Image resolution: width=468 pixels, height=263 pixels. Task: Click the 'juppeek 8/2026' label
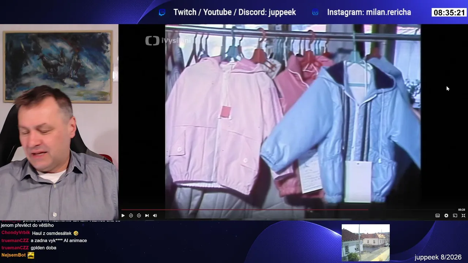(x=438, y=258)
